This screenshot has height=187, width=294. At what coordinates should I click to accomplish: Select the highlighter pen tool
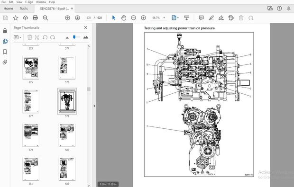point(211,18)
